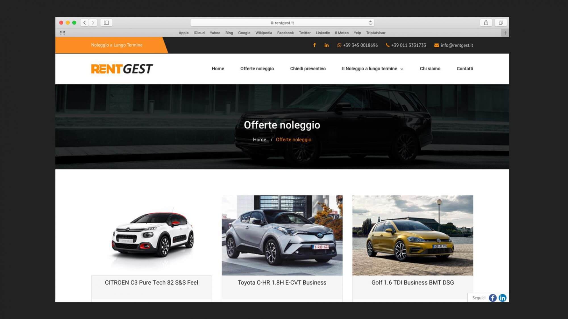Open the Google bookmark
The height and width of the screenshot is (319, 568).
(244, 33)
